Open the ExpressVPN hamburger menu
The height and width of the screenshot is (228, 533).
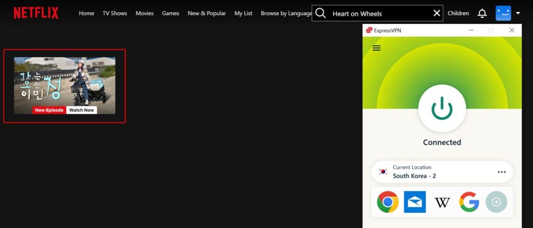[x=376, y=48]
